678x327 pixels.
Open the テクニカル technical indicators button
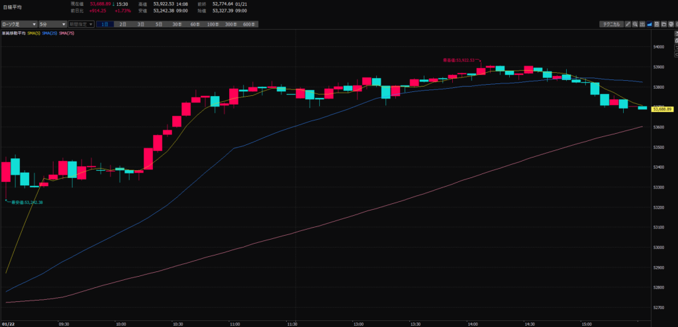tap(610, 24)
